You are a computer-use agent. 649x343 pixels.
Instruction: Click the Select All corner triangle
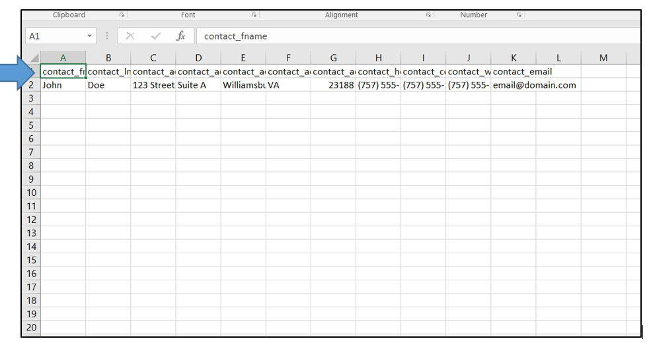pyautogui.click(x=34, y=59)
